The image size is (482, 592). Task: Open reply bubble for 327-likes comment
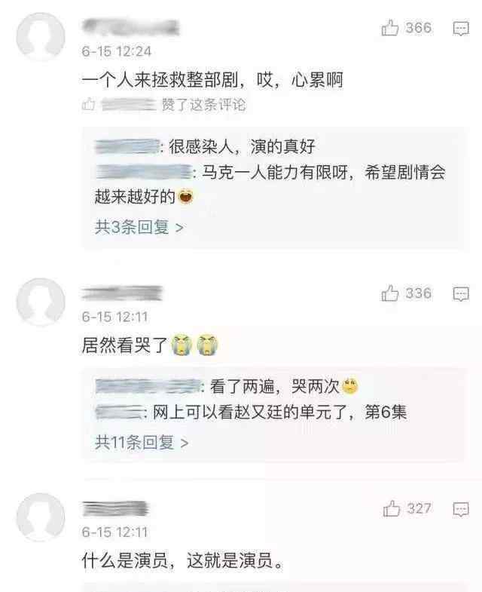461,509
